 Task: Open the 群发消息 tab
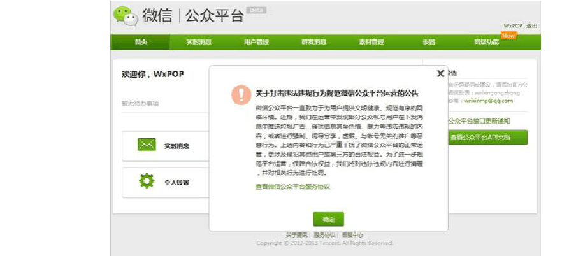coord(313,42)
